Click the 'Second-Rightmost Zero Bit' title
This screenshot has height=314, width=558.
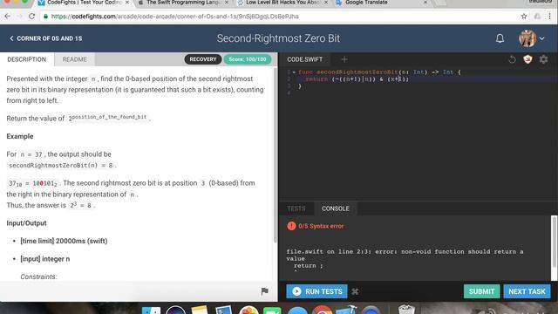278,38
